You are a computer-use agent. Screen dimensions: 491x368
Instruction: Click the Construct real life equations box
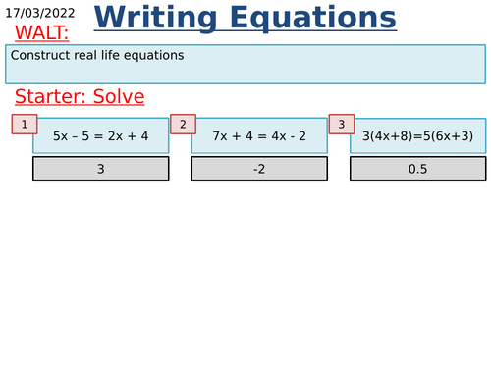click(x=245, y=64)
